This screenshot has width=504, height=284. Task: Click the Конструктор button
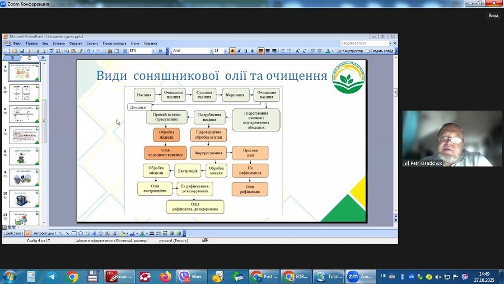(x=351, y=51)
